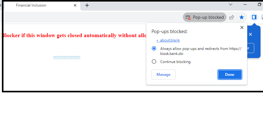
Task: Switch to the Financial Inclusion tab
Action: (x=31, y=5)
